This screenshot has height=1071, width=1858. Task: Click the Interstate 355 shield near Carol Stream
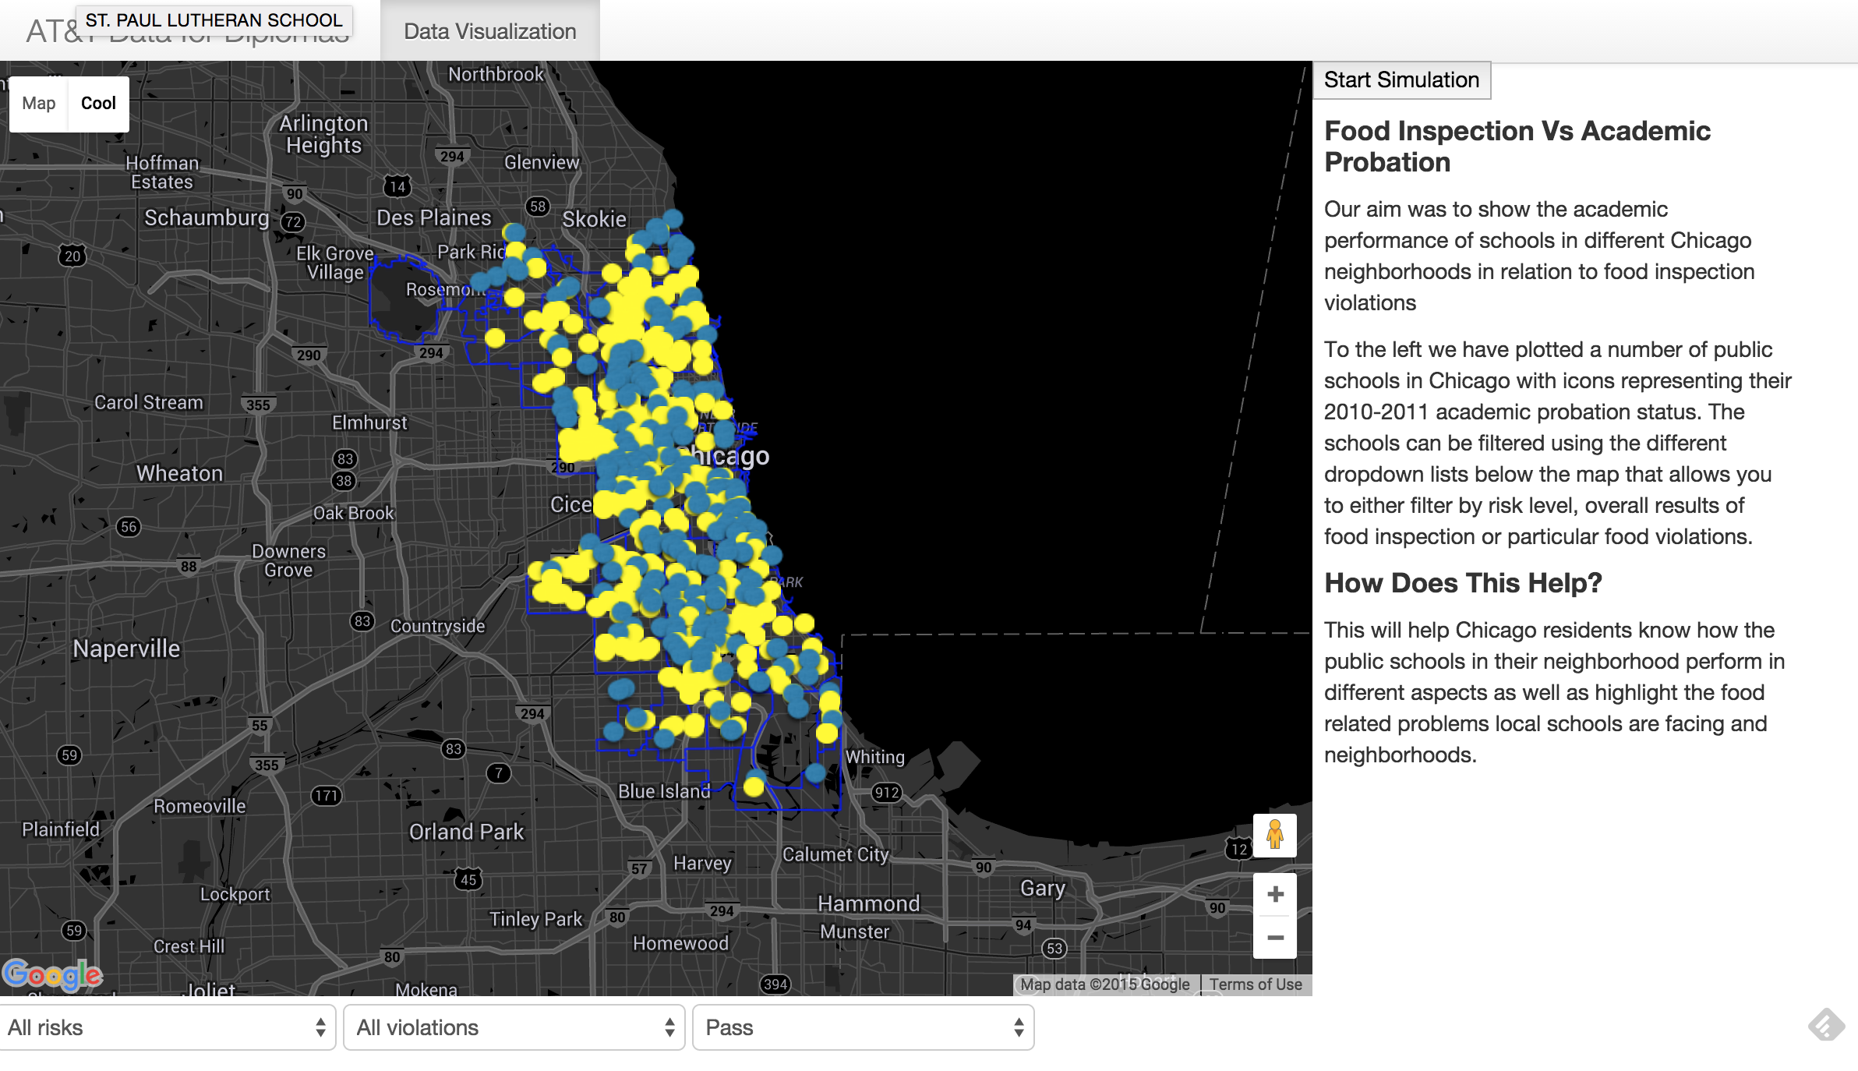258,405
